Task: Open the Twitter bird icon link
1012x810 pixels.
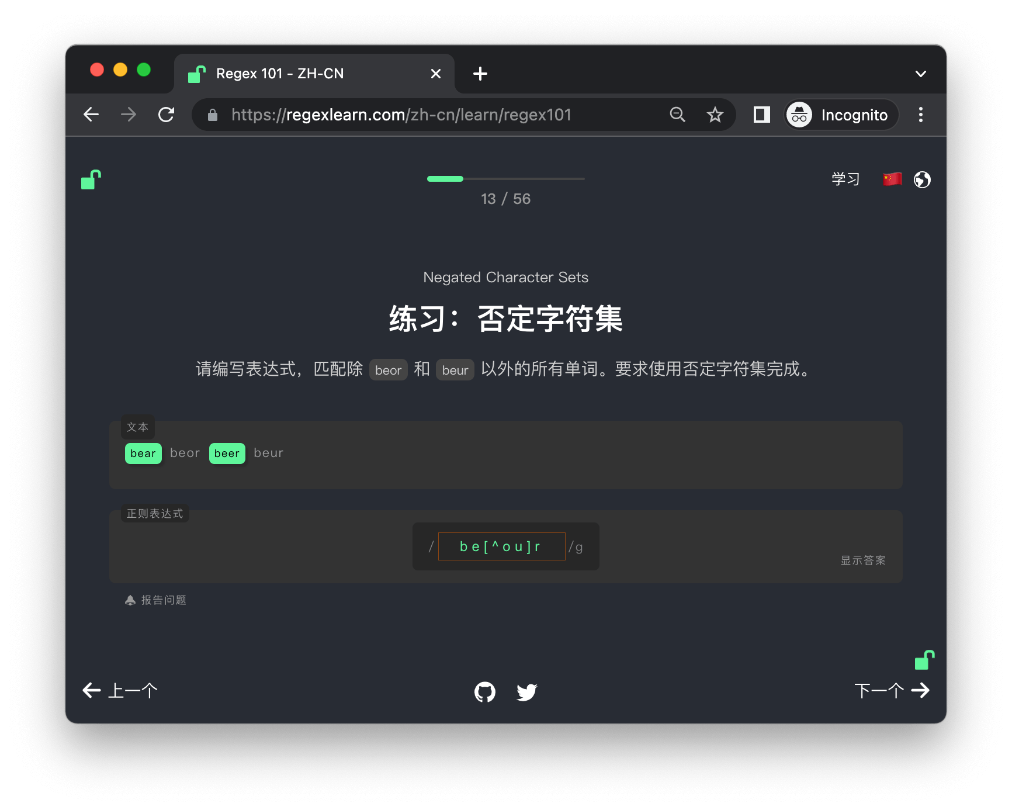Action: pos(527,692)
